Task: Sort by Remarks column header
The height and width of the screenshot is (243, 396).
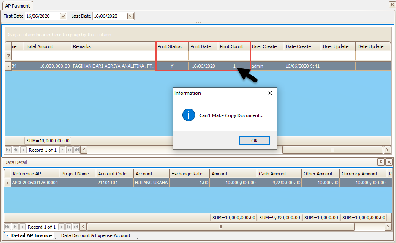Action: [113, 46]
